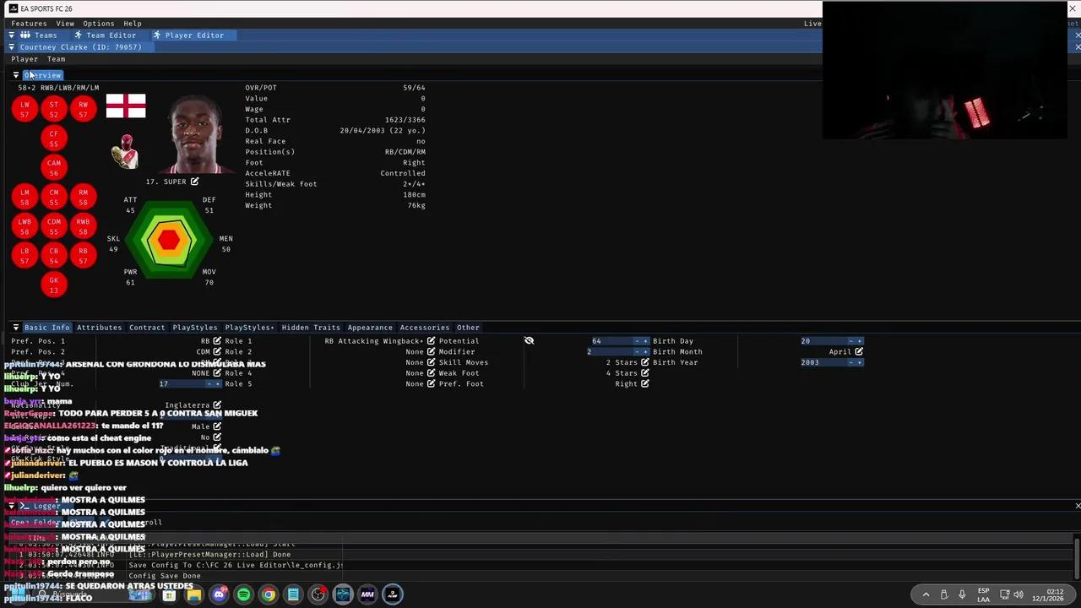Click the Club Jersey Number 17 field
This screenshot has height=608, width=1081.
[x=182, y=384]
